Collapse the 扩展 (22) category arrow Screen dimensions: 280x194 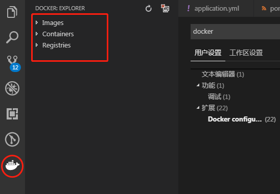198,108
